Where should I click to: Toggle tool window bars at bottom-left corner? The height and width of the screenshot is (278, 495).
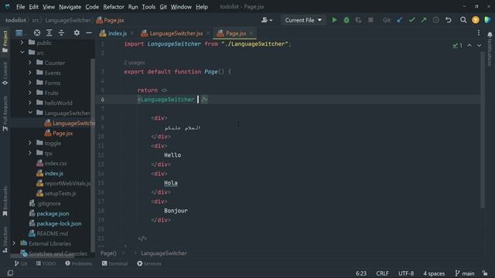point(10,273)
